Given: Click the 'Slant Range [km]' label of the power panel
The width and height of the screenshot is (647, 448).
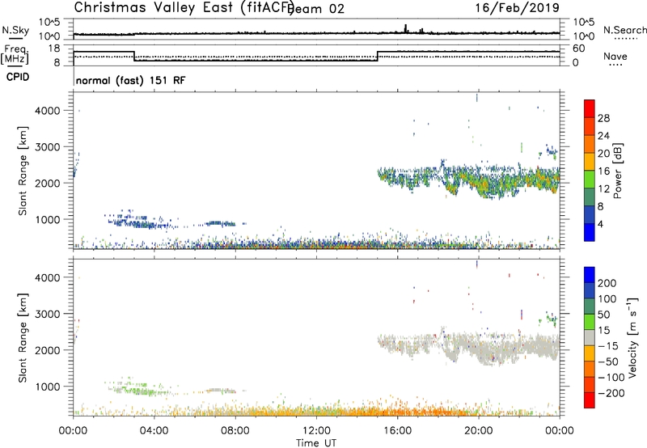Looking at the screenshot, I should [23, 171].
